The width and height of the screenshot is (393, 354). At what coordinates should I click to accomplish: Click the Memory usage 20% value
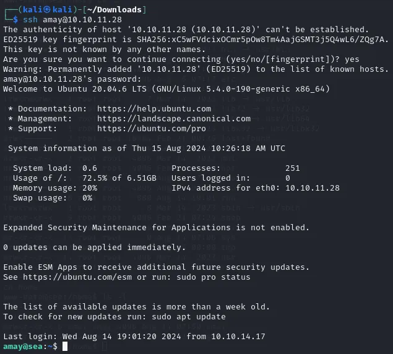[x=90, y=188]
